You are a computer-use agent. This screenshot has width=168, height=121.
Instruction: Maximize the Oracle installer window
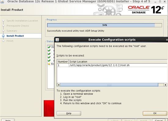point(160,2)
